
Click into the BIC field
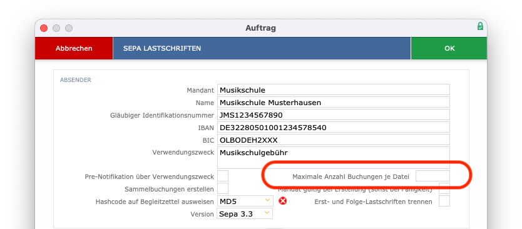pyautogui.click(x=333, y=140)
